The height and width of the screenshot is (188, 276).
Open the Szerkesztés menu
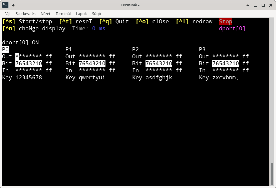coord(25,14)
